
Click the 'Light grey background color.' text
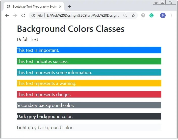point(45,128)
